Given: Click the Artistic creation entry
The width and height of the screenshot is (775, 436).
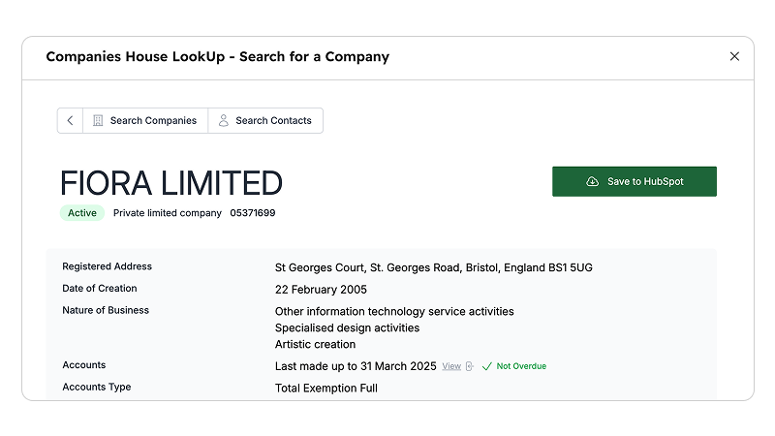Looking at the screenshot, I should 316,344.
